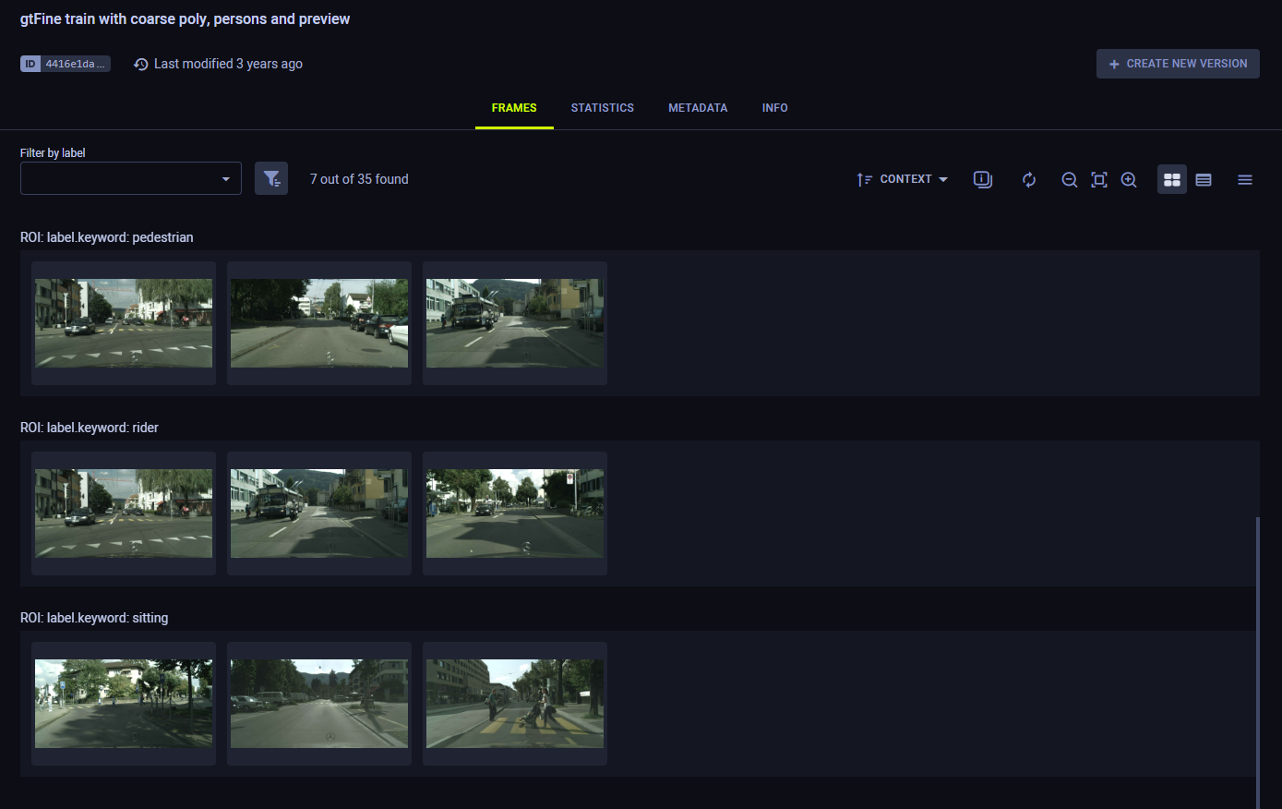The image size is (1282, 809).
Task: Click the frame info details icon
Action: [x=983, y=179]
